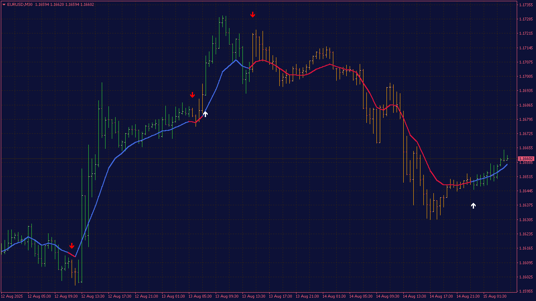
Task: Click the 1.15955 label at the scale bottom
Action: pyautogui.click(x=526, y=291)
